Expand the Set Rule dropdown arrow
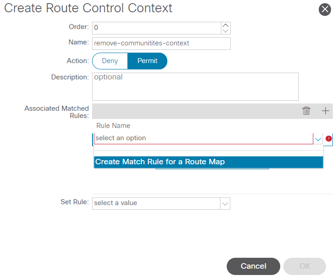The width and height of the screenshot is (336, 280). [225, 203]
